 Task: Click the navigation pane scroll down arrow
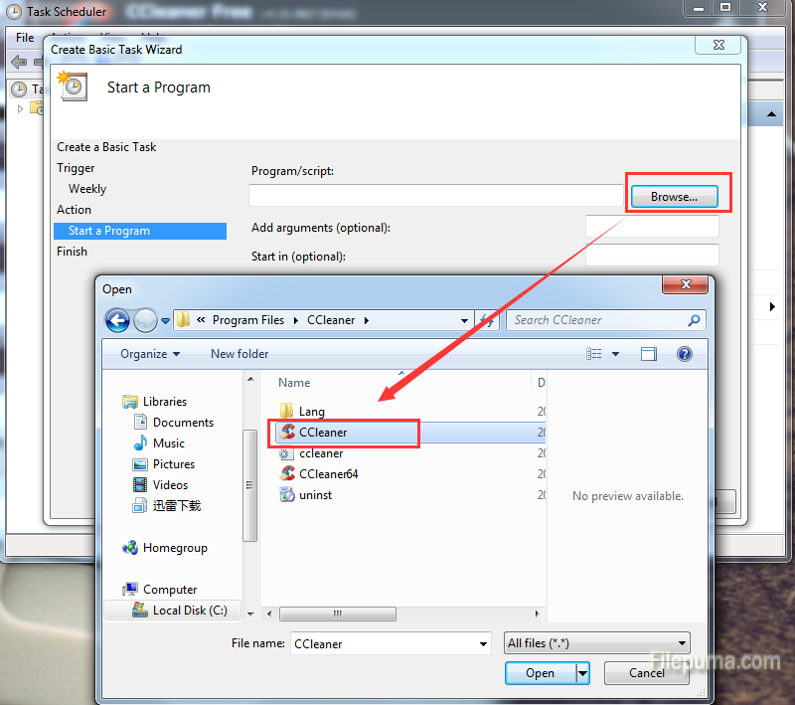pyautogui.click(x=250, y=614)
